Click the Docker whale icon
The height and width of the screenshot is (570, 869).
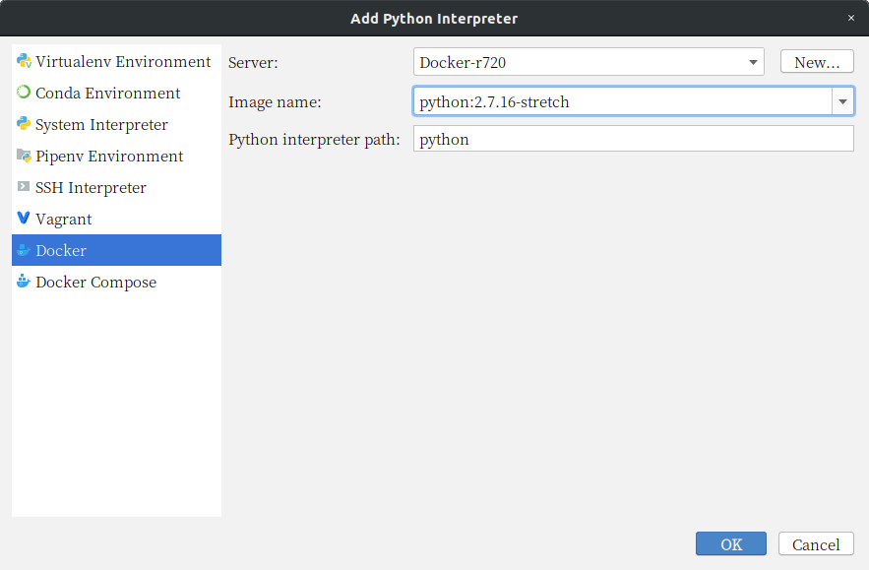[x=24, y=250]
